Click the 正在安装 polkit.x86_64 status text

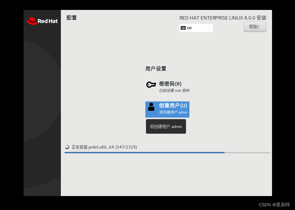click(104, 147)
